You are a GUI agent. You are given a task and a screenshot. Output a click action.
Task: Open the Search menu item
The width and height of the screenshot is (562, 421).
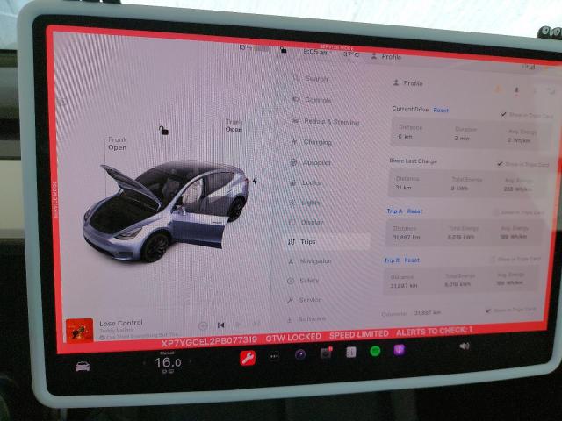coord(310,78)
